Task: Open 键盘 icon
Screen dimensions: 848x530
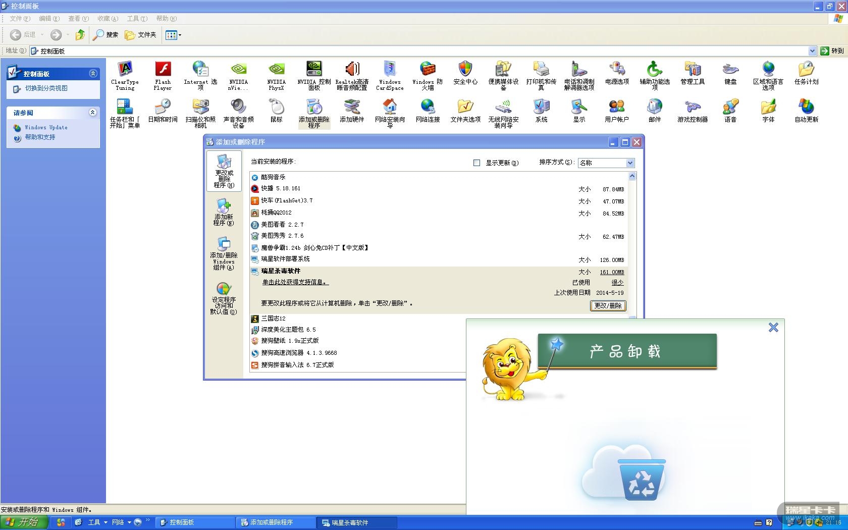Action: (x=730, y=73)
